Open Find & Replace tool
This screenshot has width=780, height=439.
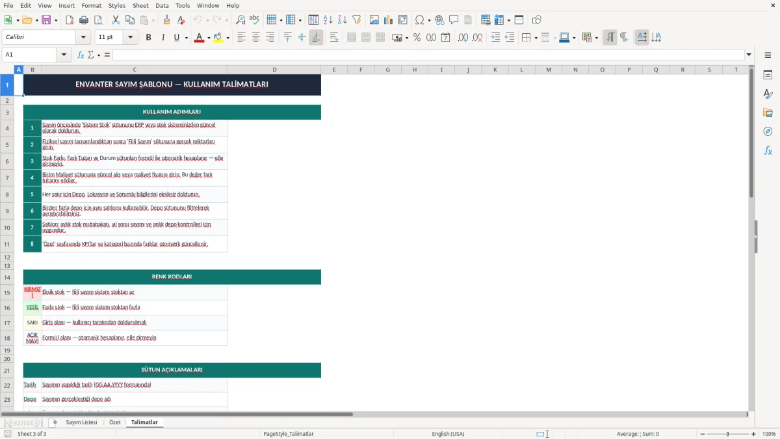point(240,20)
